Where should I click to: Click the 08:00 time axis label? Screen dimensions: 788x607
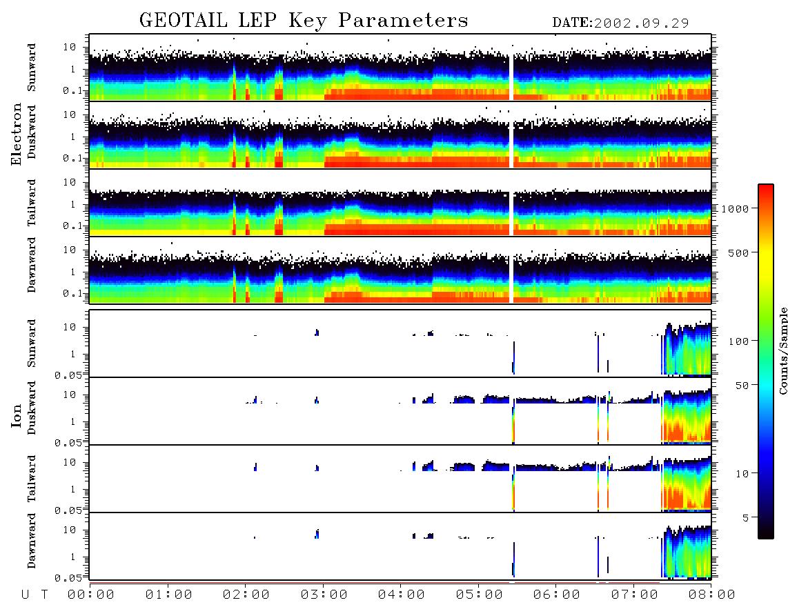[711, 595]
